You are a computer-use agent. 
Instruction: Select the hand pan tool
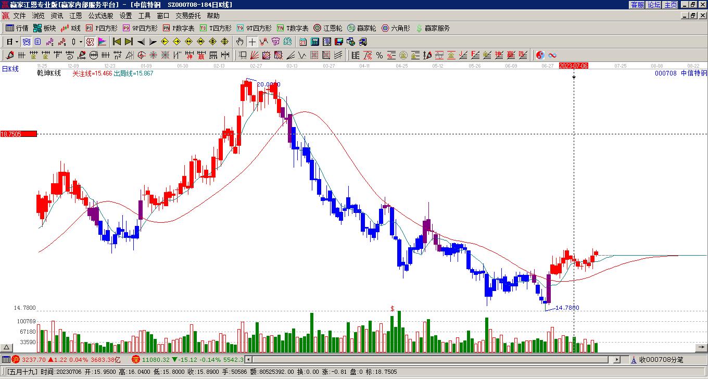[240, 42]
